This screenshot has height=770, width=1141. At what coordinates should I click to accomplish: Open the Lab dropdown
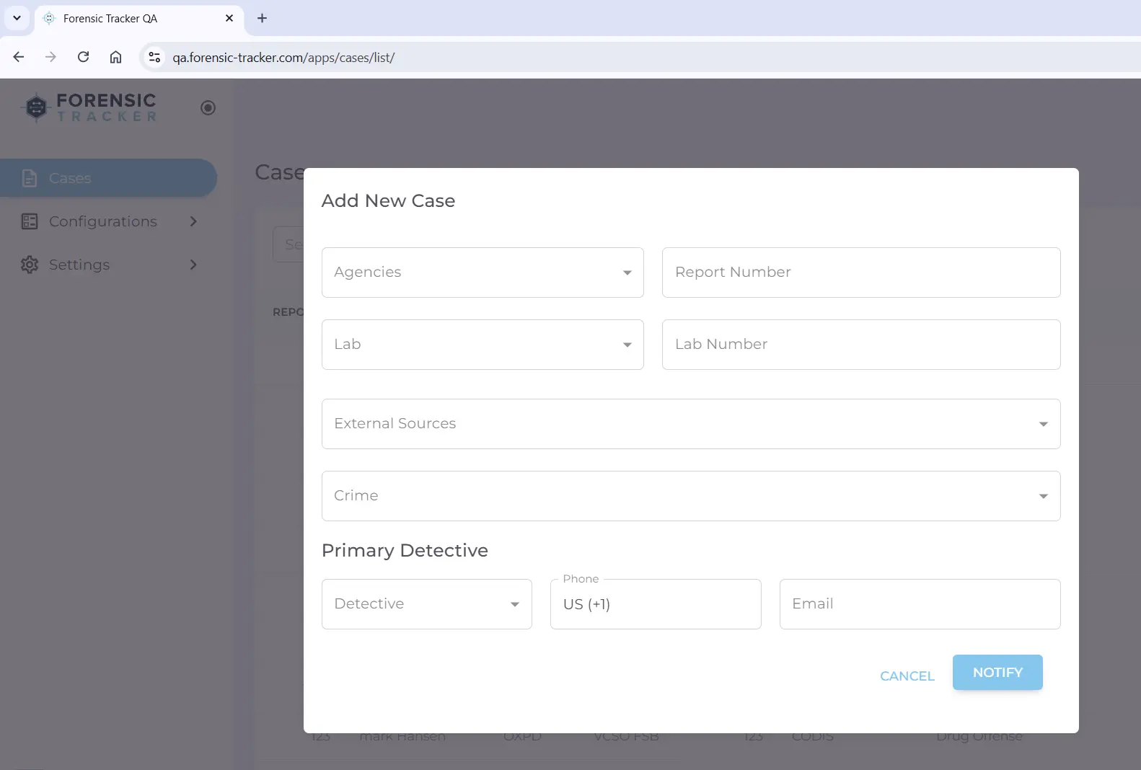click(x=483, y=345)
